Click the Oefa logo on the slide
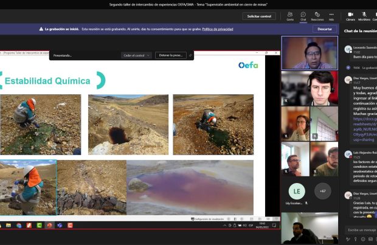377x245 pixels. (248, 65)
